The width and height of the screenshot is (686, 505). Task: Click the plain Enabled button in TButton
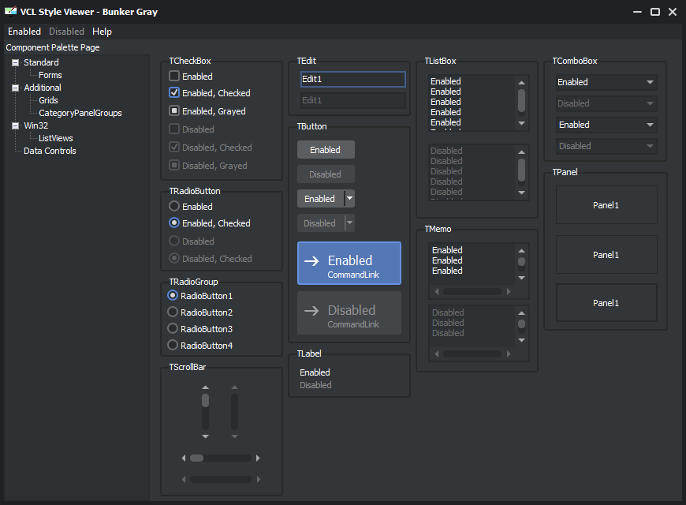point(326,150)
